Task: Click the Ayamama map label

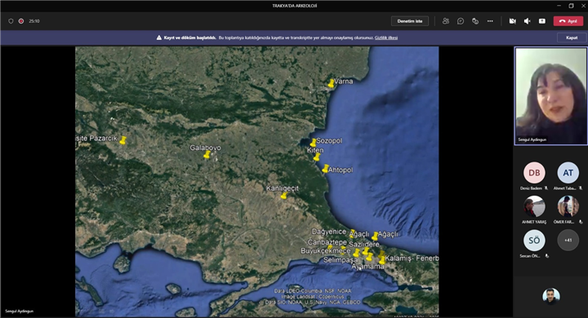Action: (367, 267)
